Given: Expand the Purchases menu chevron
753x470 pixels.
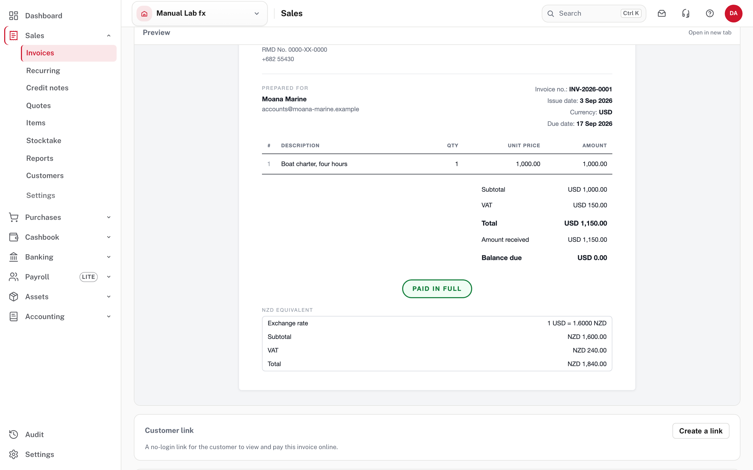Looking at the screenshot, I should coord(109,217).
